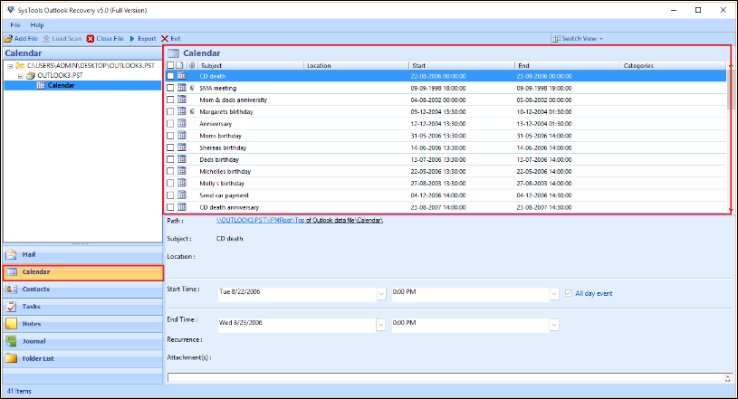
Task: Open the Notes navigation pane
Action: coord(82,324)
